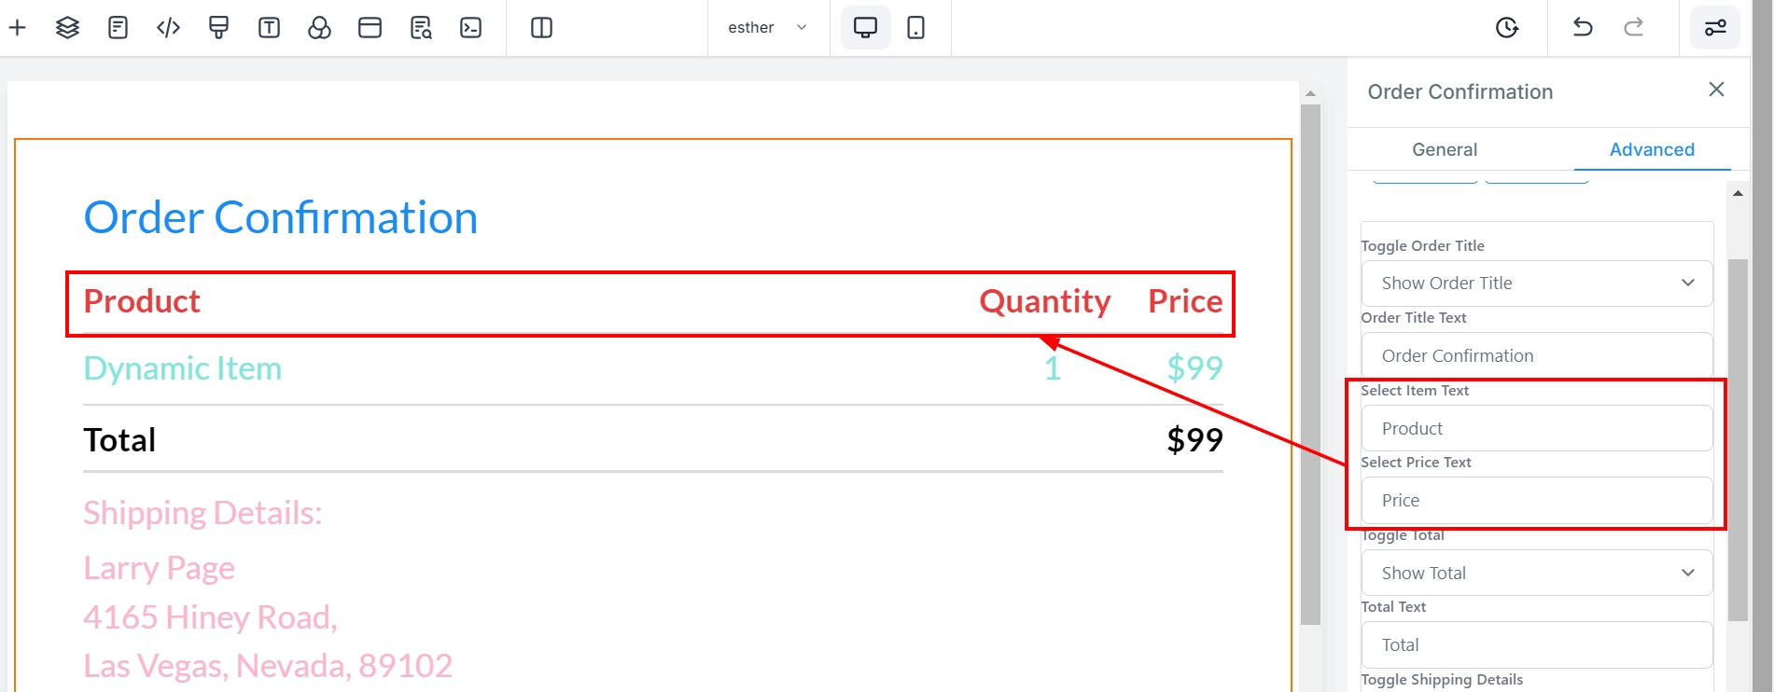Click the Order Title Text input field
The height and width of the screenshot is (692, 1774).
coord(1537,356)
